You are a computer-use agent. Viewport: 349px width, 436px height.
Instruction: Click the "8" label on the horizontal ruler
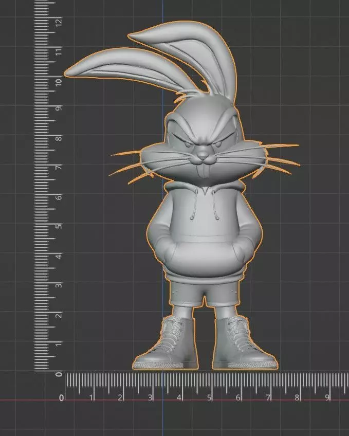click(297, 398)
